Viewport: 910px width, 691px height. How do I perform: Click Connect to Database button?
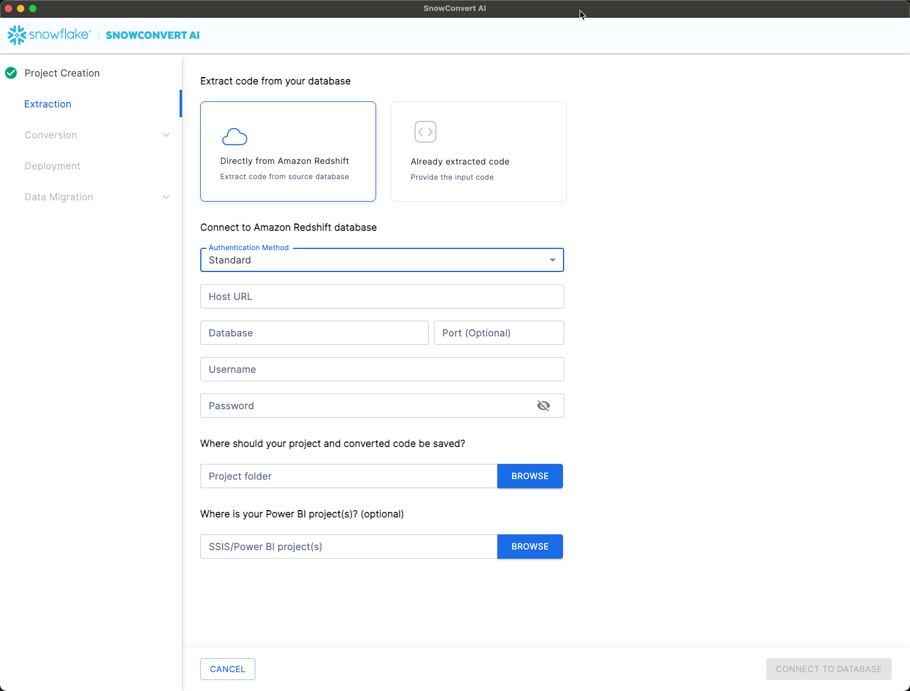click(828, 669)
